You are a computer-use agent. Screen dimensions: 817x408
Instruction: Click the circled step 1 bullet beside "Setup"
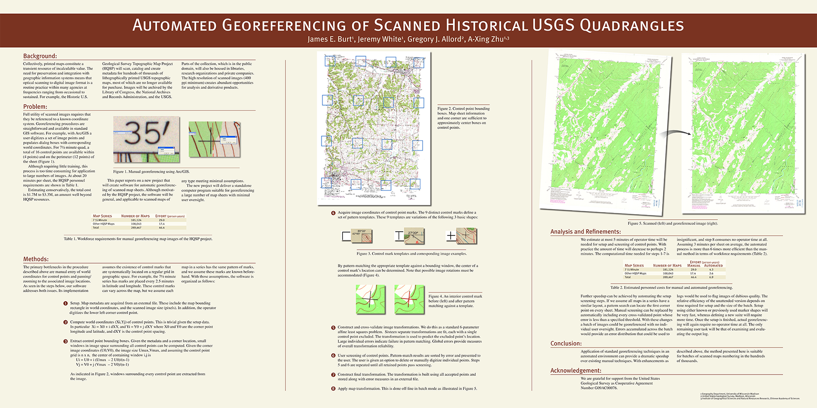pyautogui.click(x=66, y=303)
